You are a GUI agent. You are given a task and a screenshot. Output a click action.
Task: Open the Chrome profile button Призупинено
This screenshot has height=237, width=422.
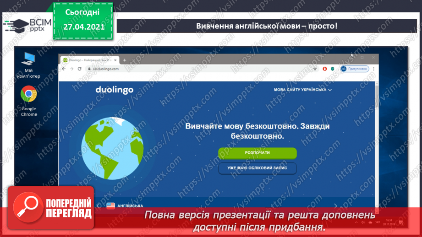pos(355,69)
